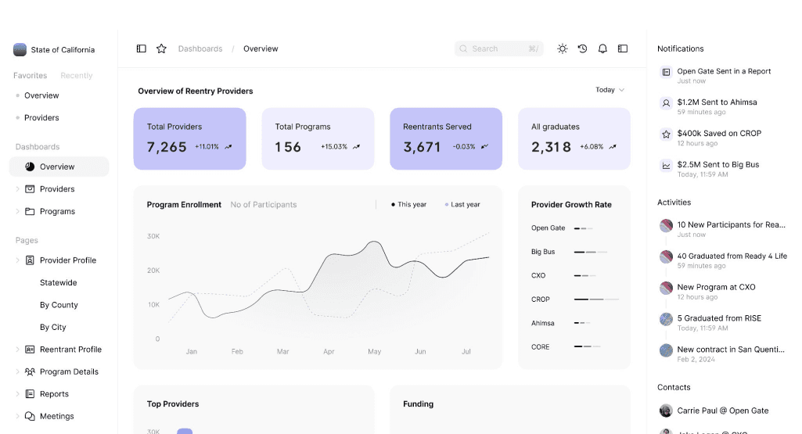Open the By County page
802x434 pixels.
(x=59, y=305)
